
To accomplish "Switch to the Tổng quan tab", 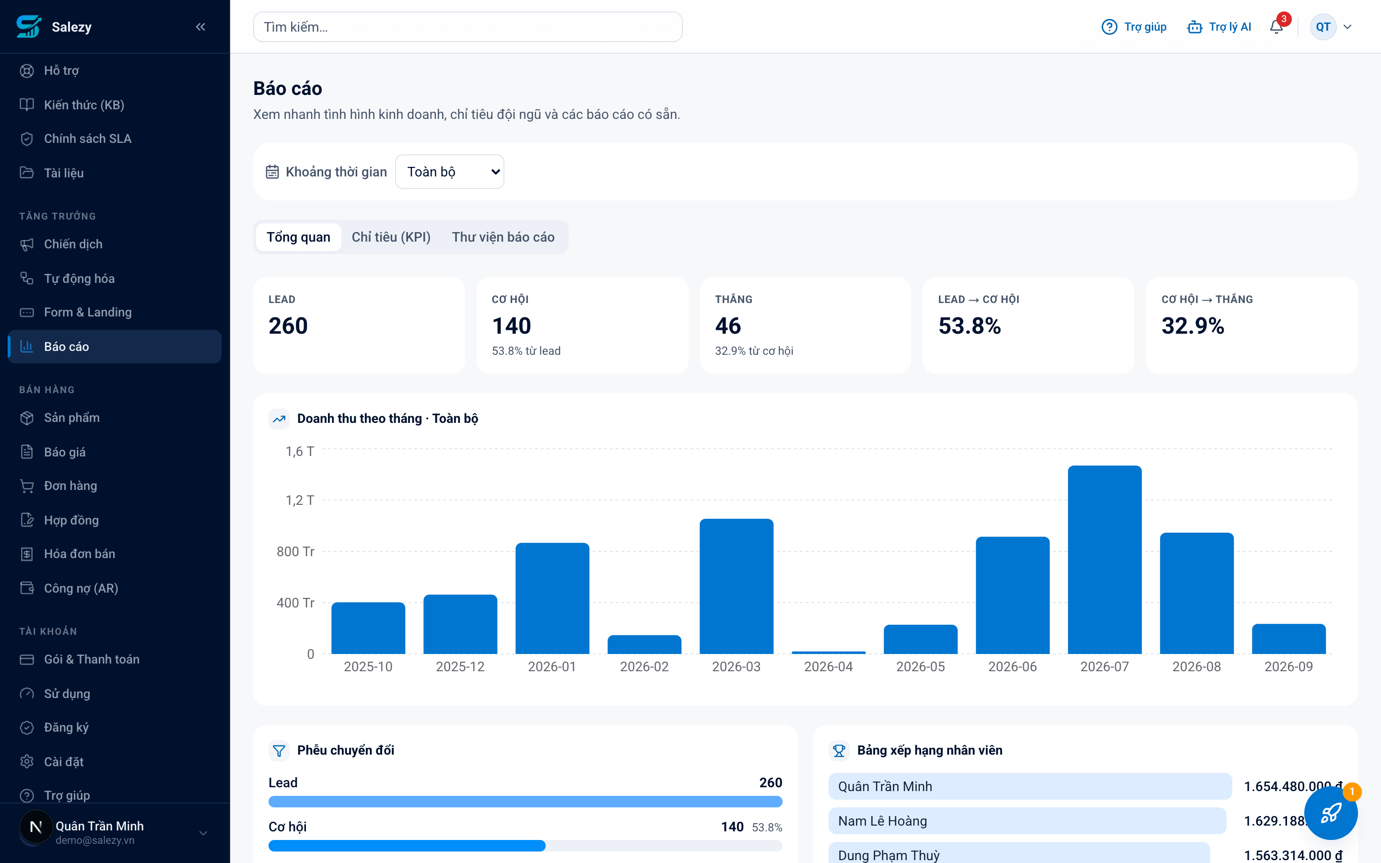I will [298, 237].
